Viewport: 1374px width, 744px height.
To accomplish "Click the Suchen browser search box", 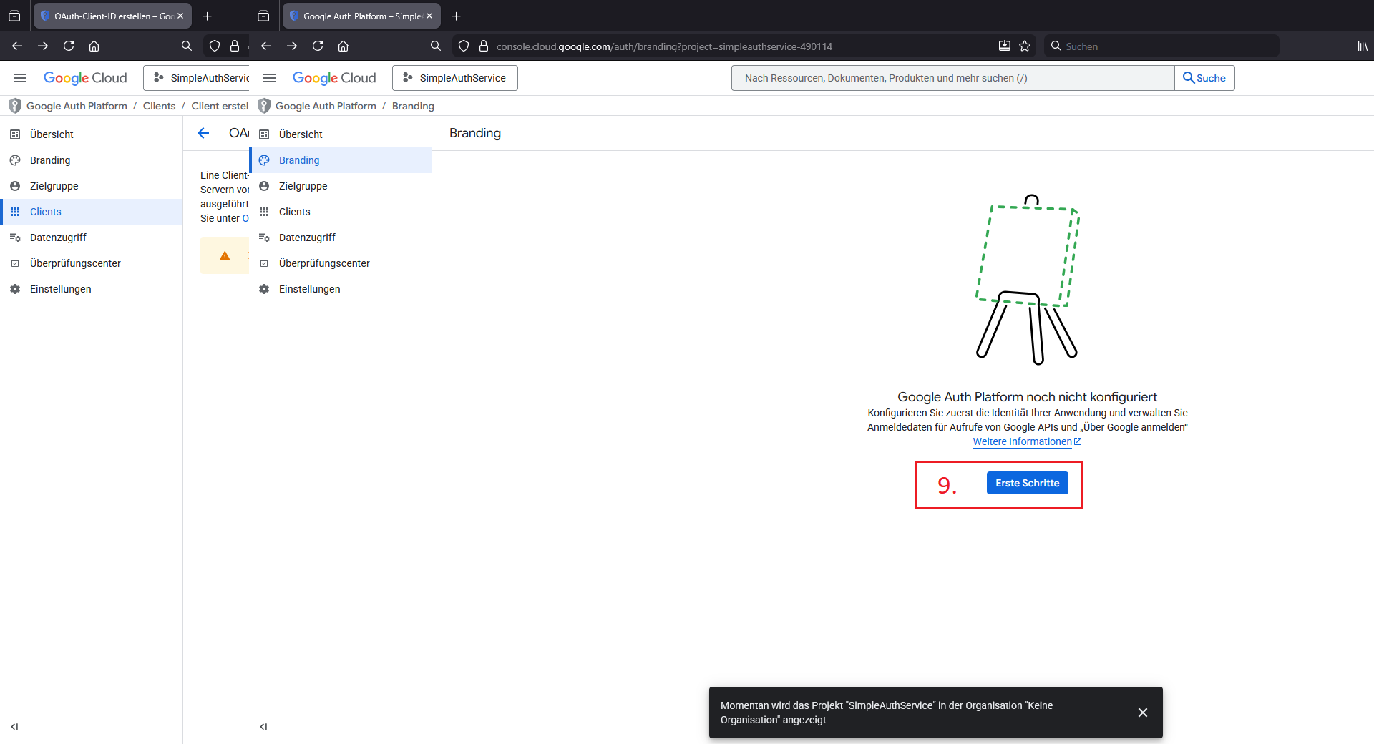I will tap(1161, 46).
